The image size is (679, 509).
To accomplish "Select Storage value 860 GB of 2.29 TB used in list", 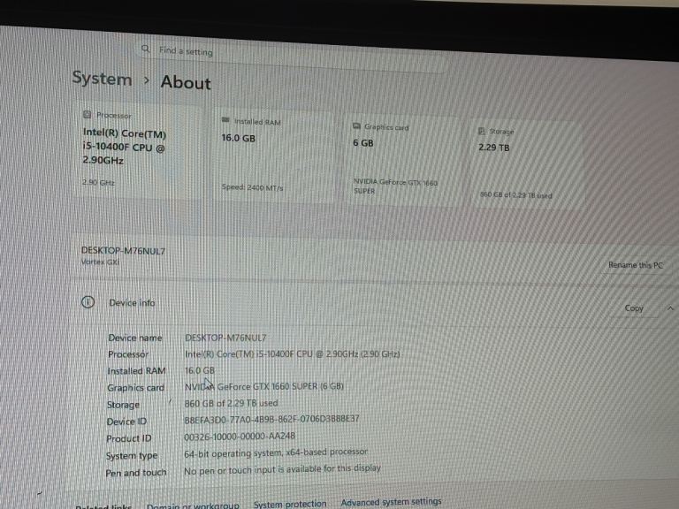I will pyautogui.click(x=232, y=403).
